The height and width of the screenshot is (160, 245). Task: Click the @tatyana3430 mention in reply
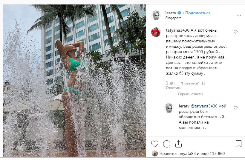[204, 106]
